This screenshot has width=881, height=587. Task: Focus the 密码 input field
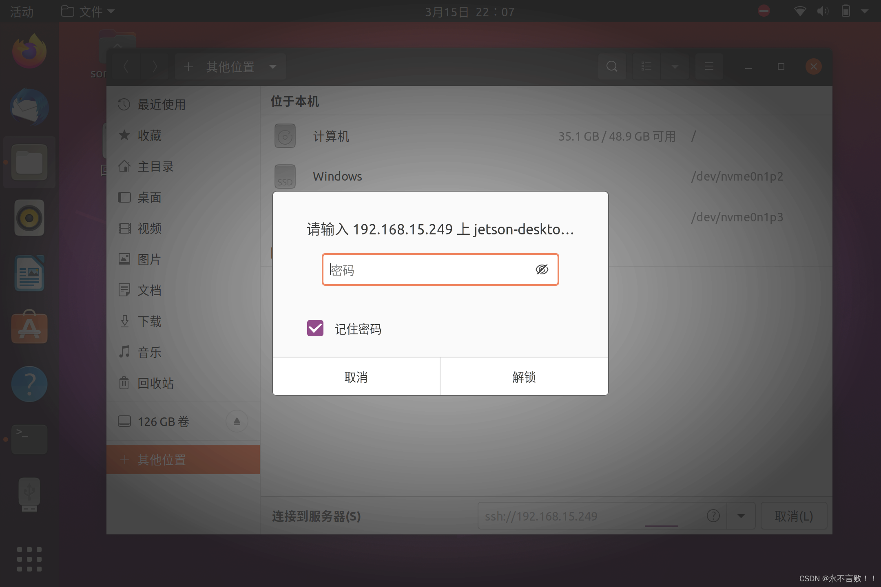tap(440, 269)
